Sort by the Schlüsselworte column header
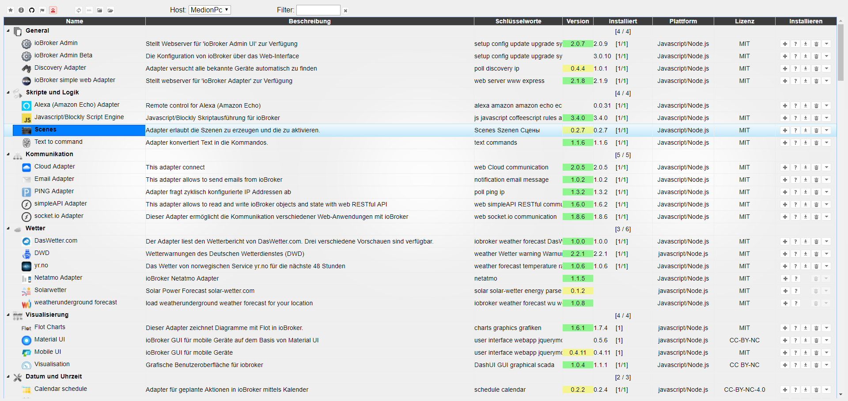 pos(518,21)
